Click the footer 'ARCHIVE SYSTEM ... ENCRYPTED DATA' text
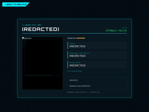This screenshot has height=112, width=149. pos(84,92)
